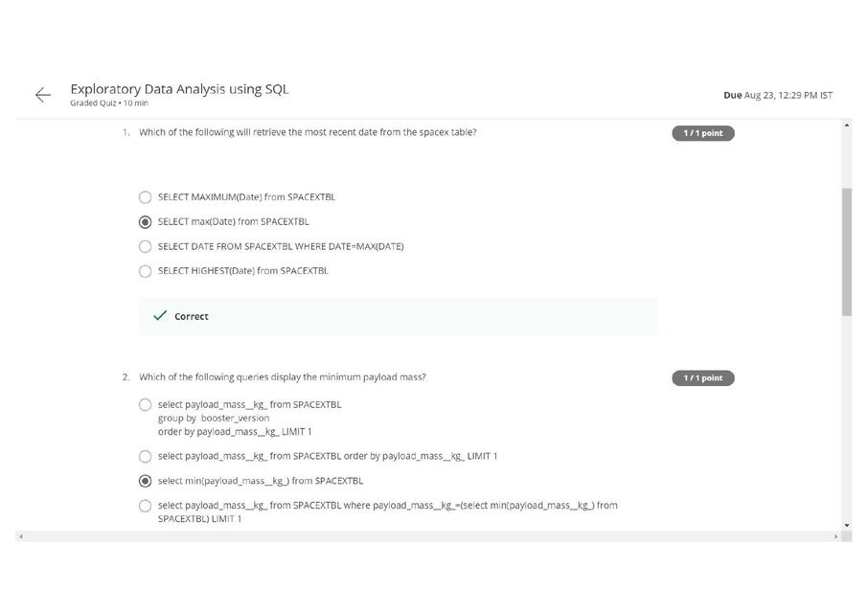Choose "SELECT DATE FROM SPACEXTBL WHERE DATE=MAX(DATE)"
The image size is (868, 613).
click(x=145, y=246)
